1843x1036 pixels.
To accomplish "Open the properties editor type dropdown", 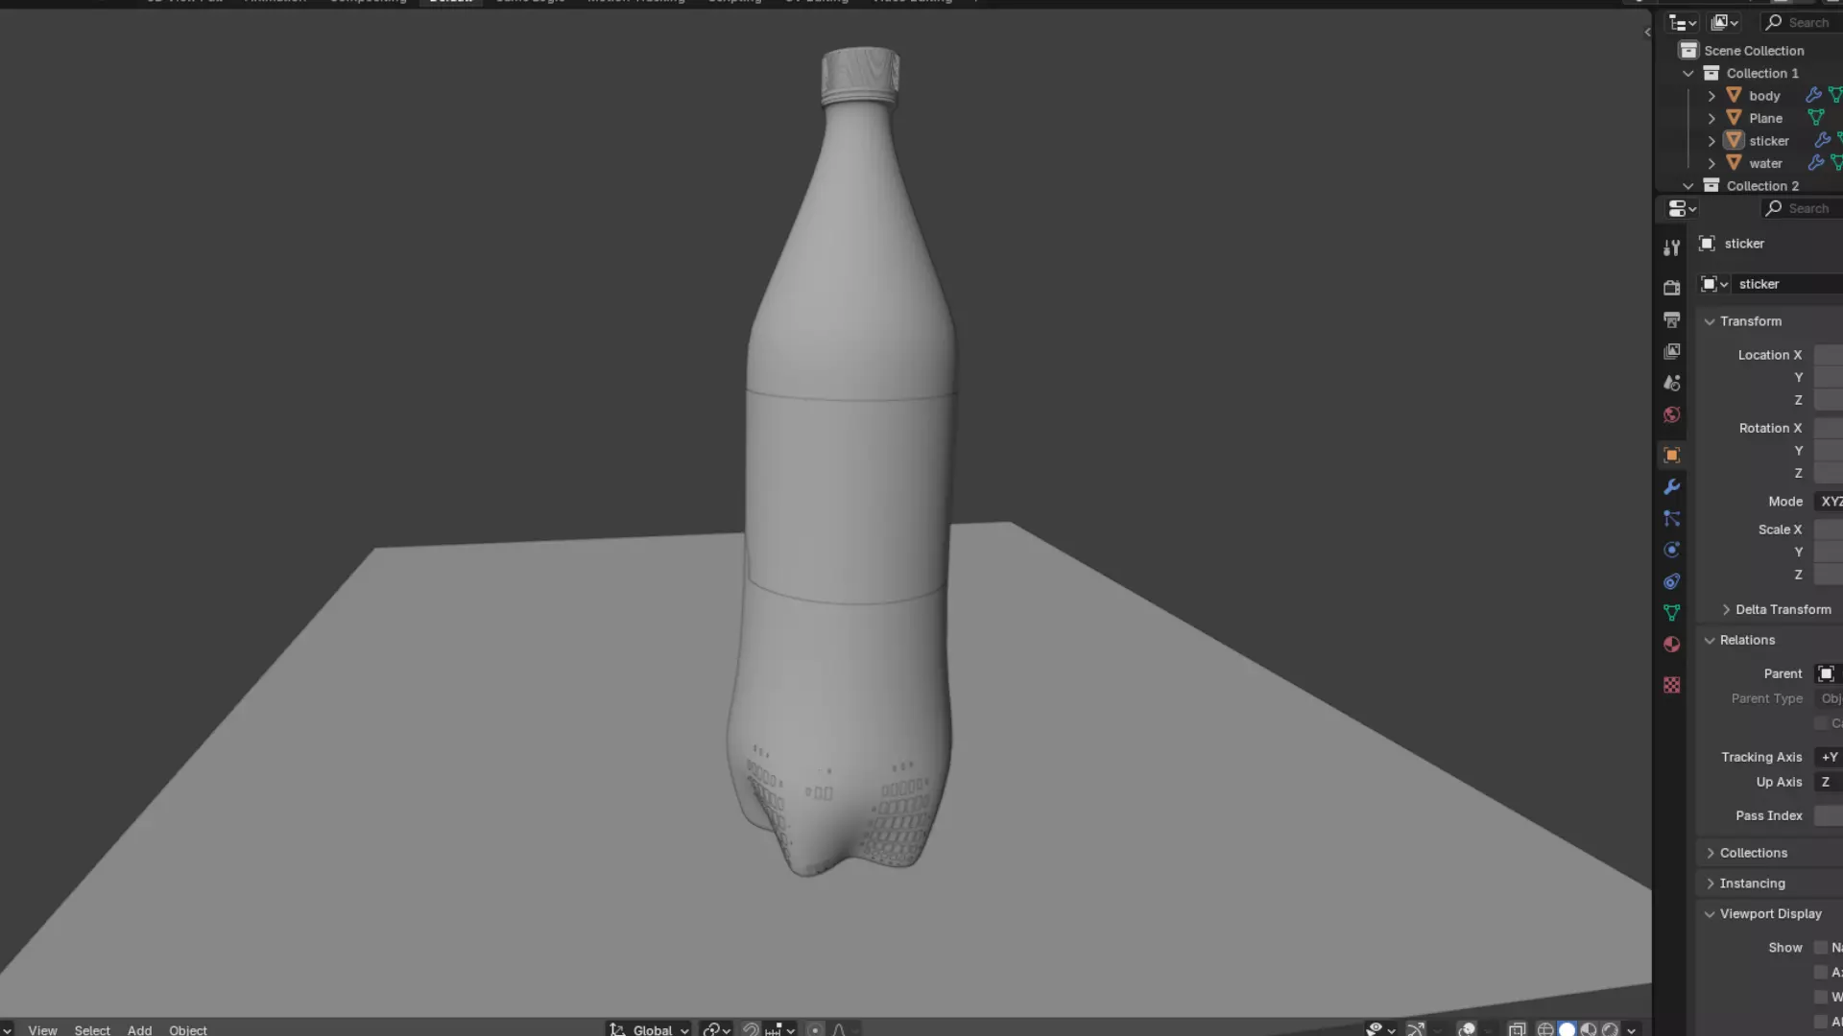I will click(x=1682, y=208).
